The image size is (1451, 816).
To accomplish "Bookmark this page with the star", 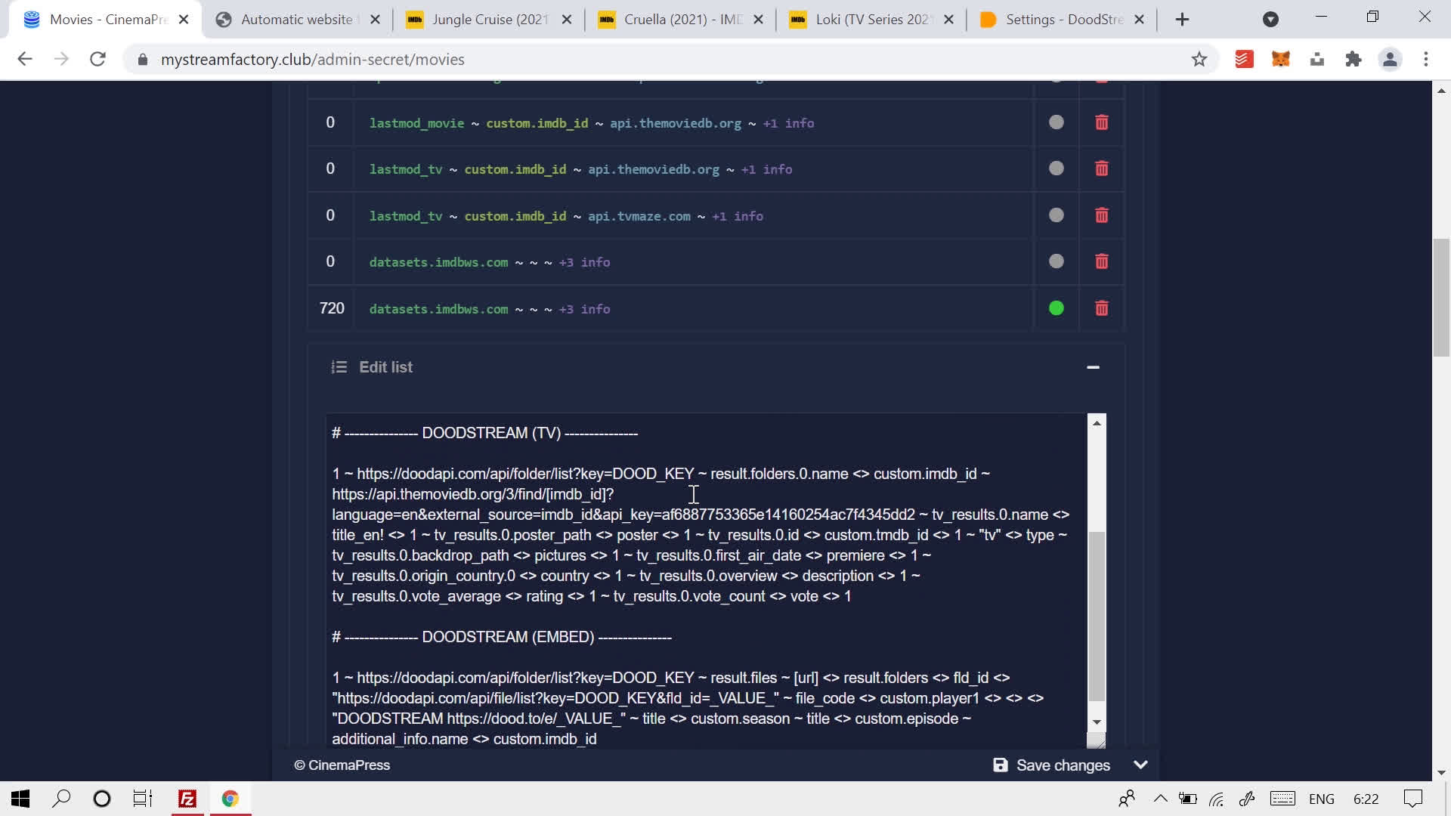I will click(x=1199, y=59).
